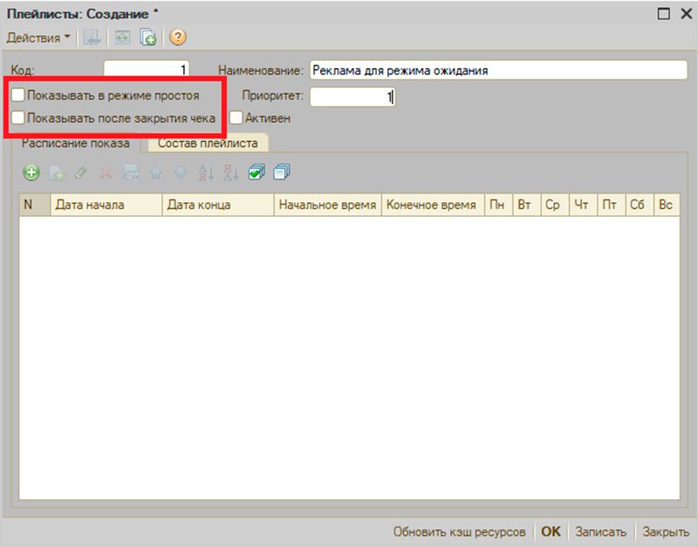
Task: Click into the Код input field
Action: click(147, 70)
